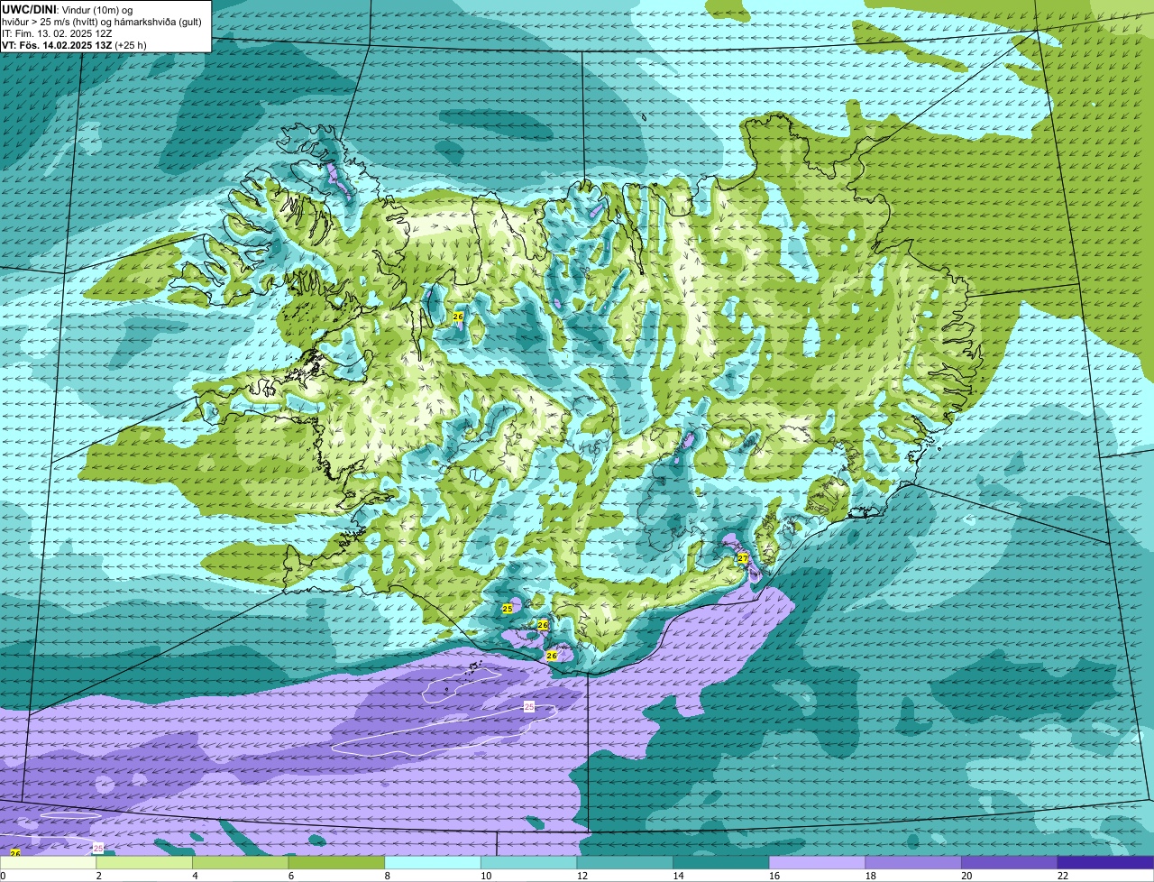Click the 'Vindur (10m) og' header text
This screenshot has width=1154, height=882.
pyautogui.click(x=96, y=9)
